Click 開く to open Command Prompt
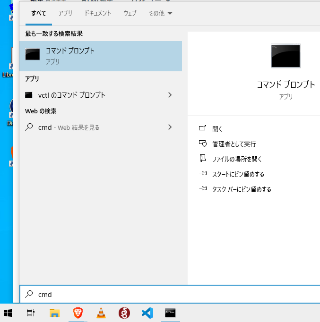Image resolution: width=320 pixels, height=322 pixels. click(x=217, y=129)
